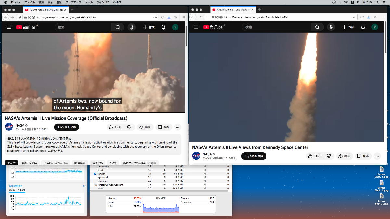Click 作成 create button in right window
Image resolution: width=390 pixels, height=219 pixels.
(x=348, y=27)
